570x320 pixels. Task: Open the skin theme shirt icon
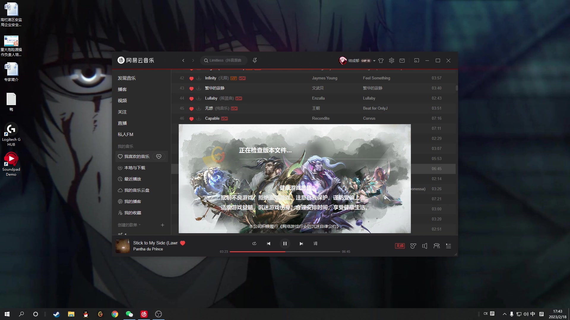(x=381, y=60)
